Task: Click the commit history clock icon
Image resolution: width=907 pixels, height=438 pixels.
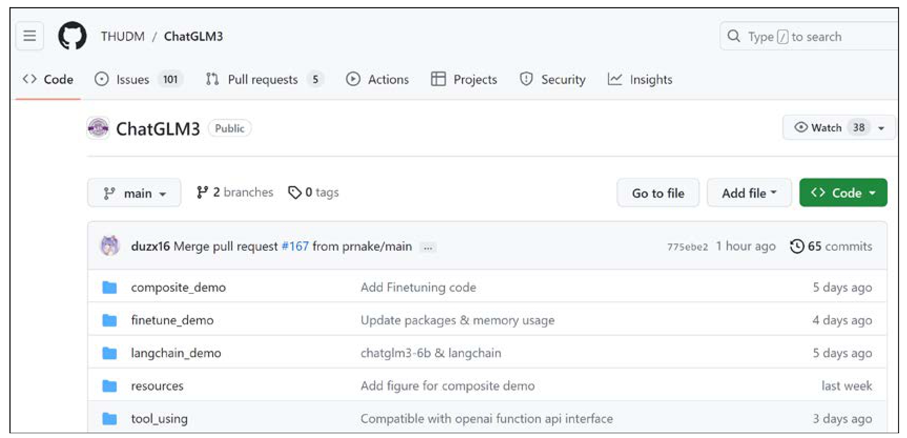Action: (797, 246)
